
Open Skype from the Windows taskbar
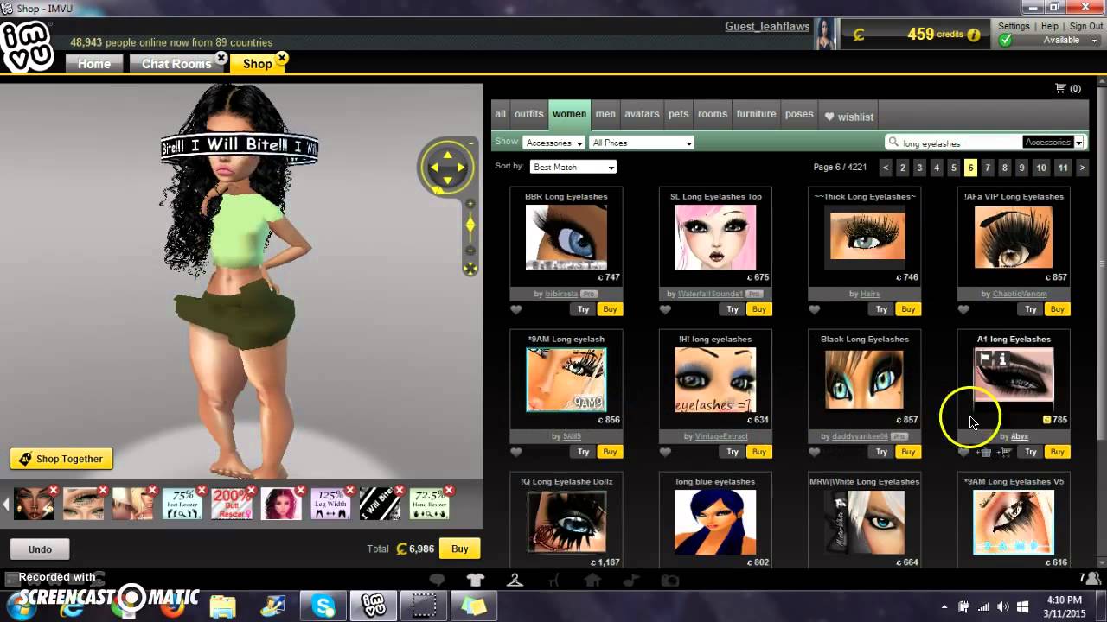(323, 606)
